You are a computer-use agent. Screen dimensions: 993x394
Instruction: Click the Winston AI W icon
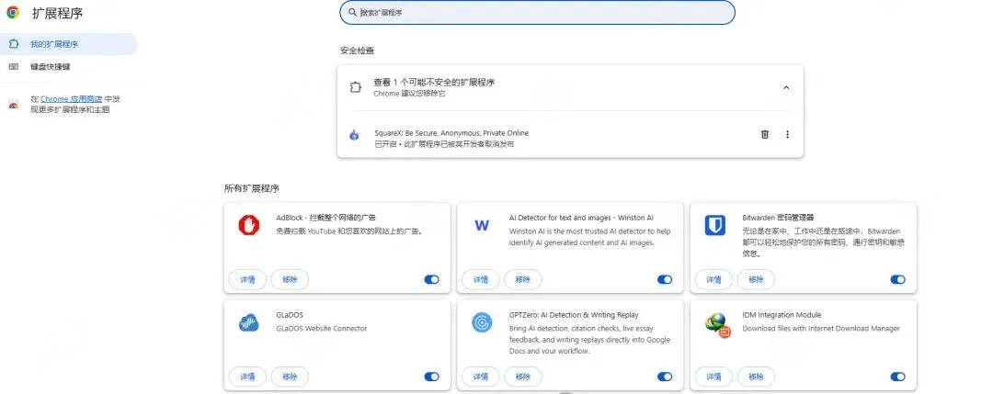point(482,225)
